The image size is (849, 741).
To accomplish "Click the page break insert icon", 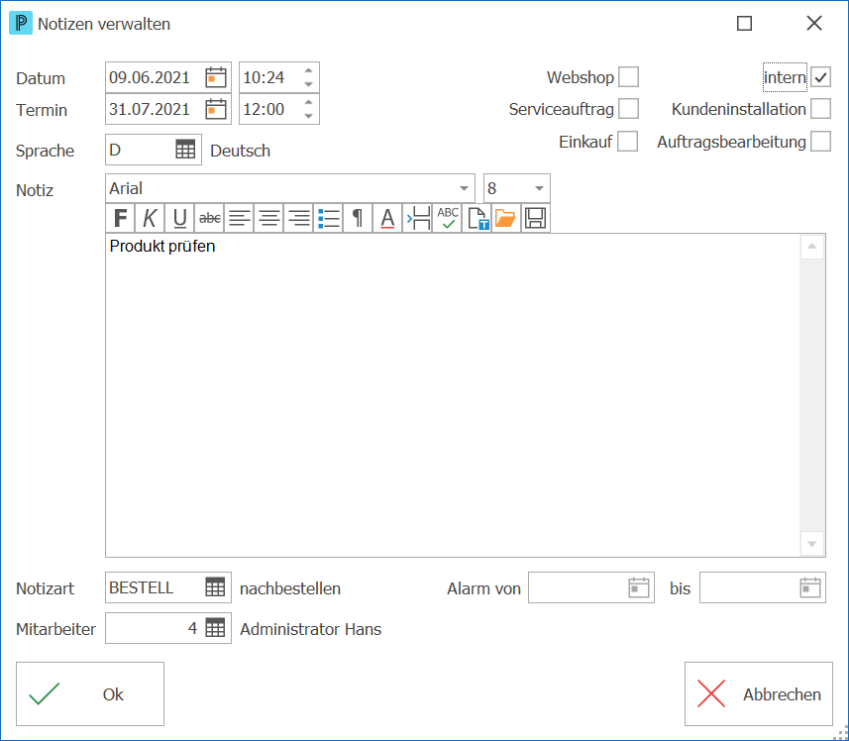I will pyautogui.click(x=418, y=218).
